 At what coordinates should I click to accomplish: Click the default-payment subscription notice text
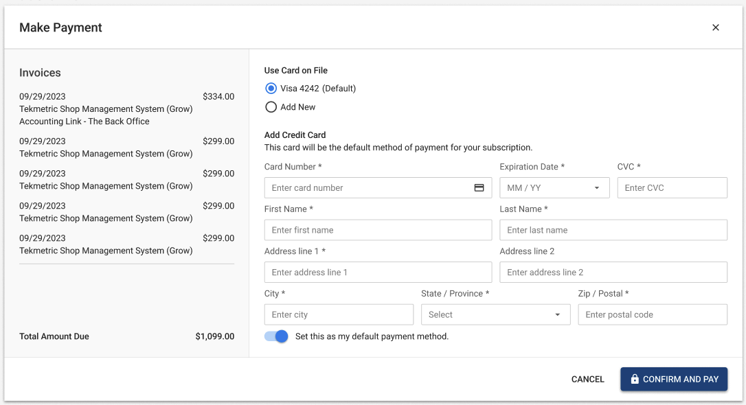pos(398,148)
